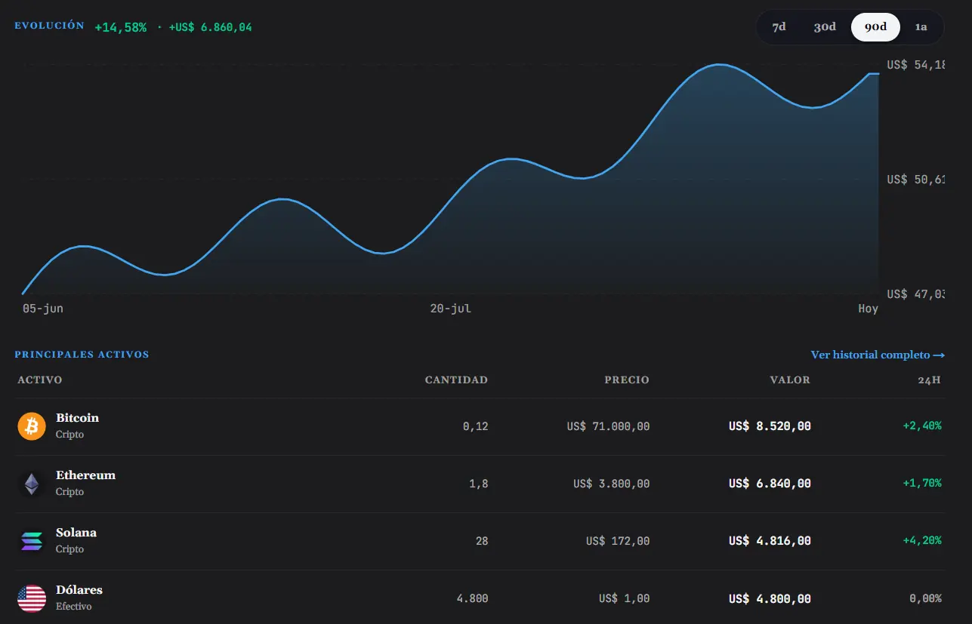This screenshot has height=624, width=972.
Task: Open Ver historial completo link
Action: pyautogui.click(x=878, y=355)
